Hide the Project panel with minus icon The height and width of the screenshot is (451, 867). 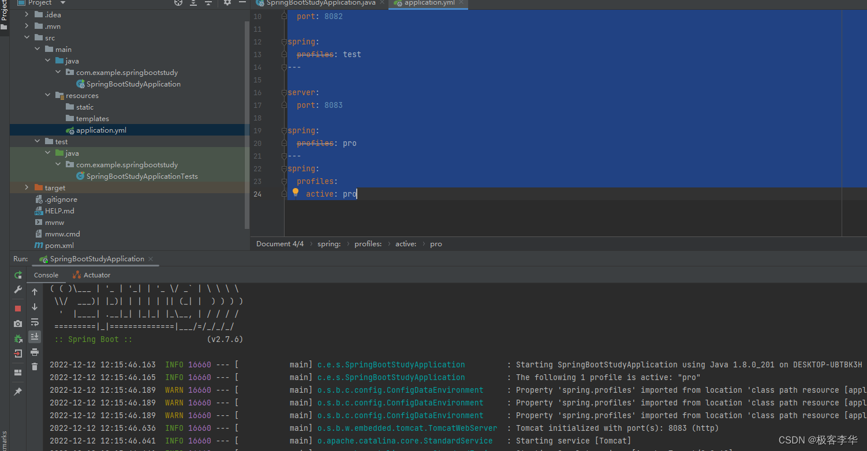242,3
